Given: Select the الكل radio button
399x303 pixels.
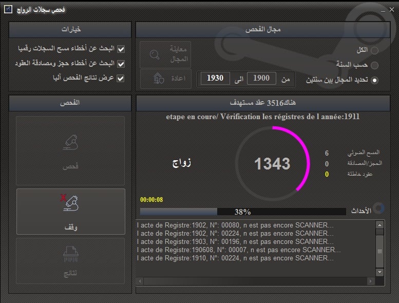Looking at the screenshot, I should [374, 50].
